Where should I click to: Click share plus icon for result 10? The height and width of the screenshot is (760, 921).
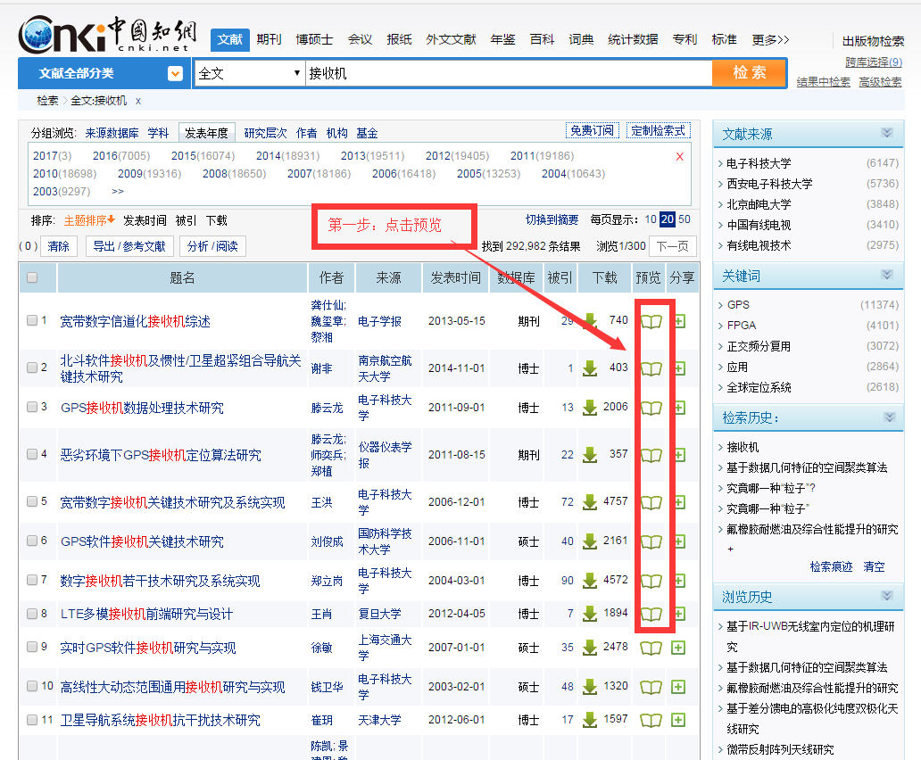click(x=678, y=687)
